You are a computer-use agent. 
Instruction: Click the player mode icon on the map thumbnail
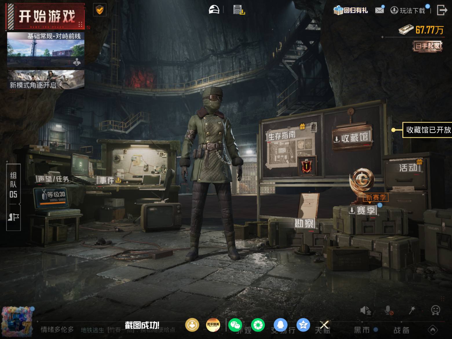coord(77,62)
